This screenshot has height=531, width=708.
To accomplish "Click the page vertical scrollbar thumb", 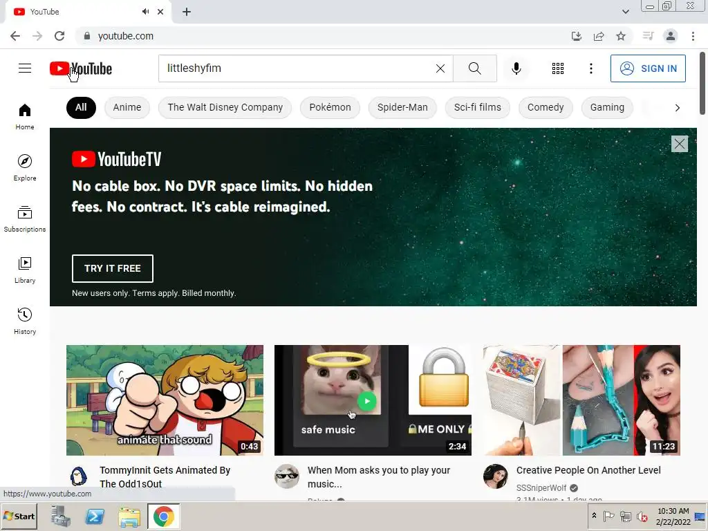I will tap(702, 83).
